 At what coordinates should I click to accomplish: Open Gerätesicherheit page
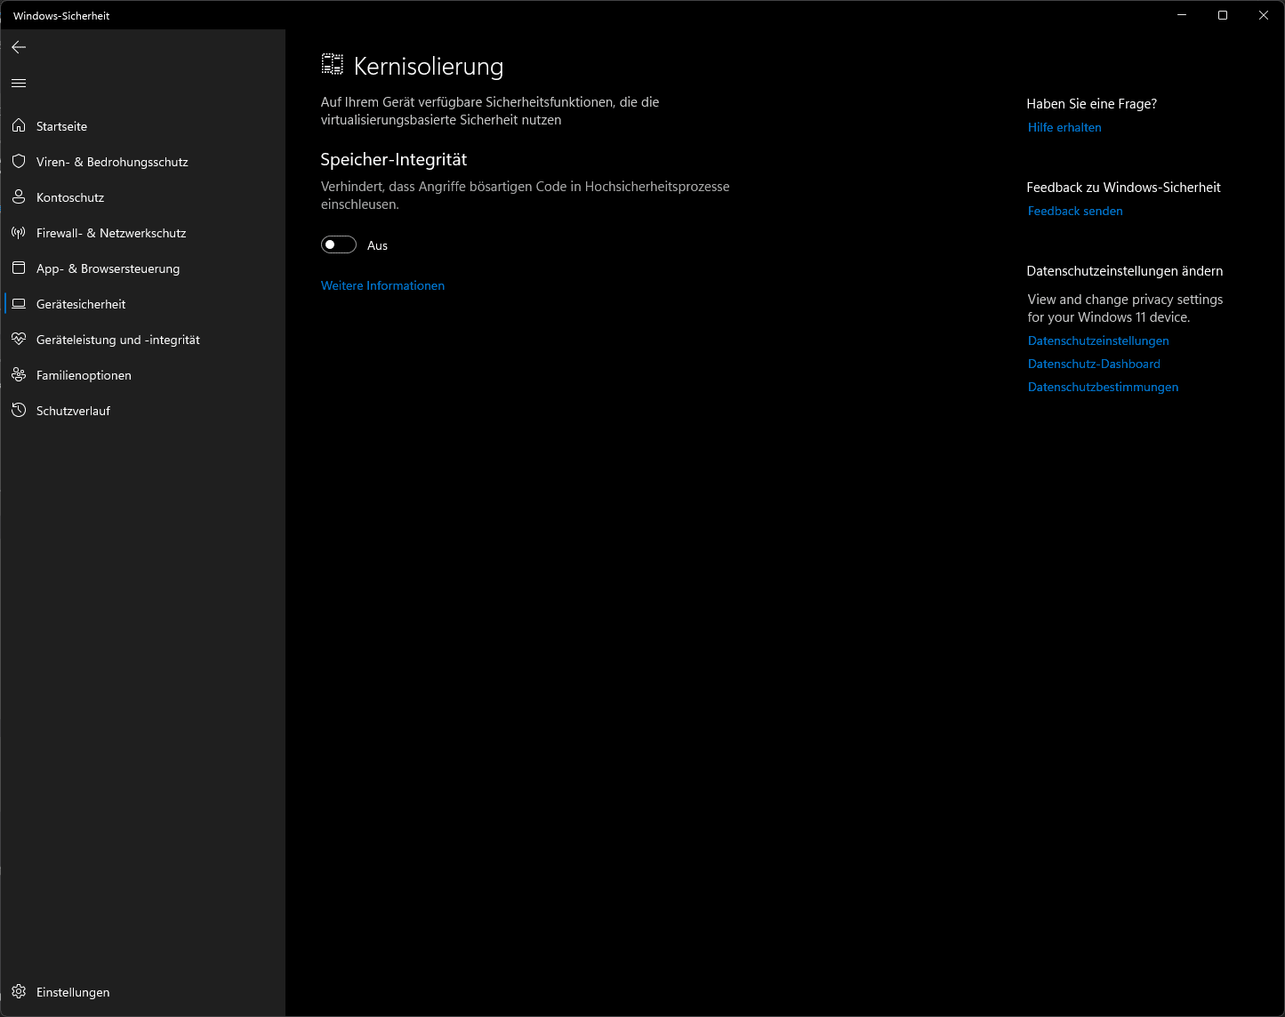point(142,304)
